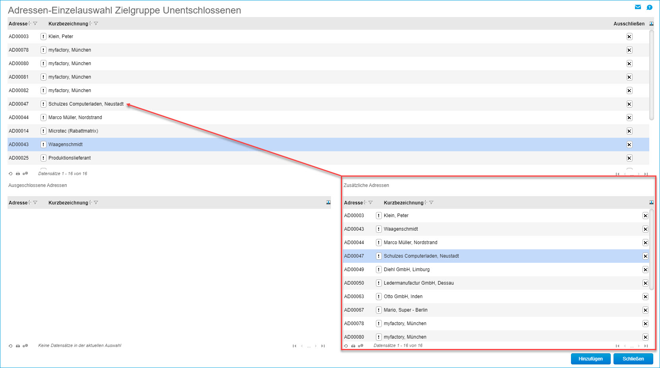
Task: Print the Ausgeschlossene Adressen list
Action: tap(18, 346)
